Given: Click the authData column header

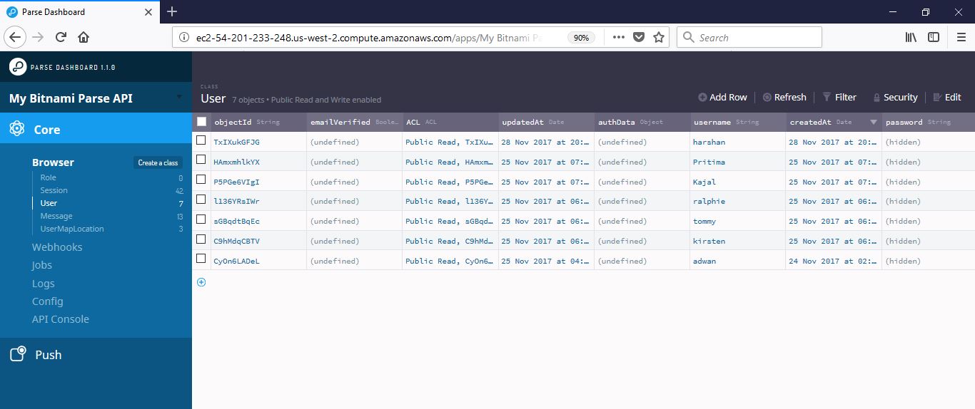Looking at the screenshot, I should [642, 122].
